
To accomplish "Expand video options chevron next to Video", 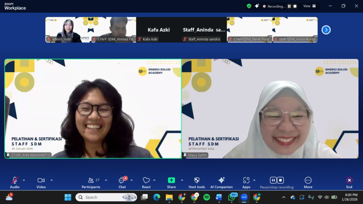I will click(x=51, y=180).
